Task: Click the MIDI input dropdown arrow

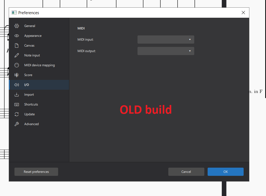Action: click(x=190, y=40)
